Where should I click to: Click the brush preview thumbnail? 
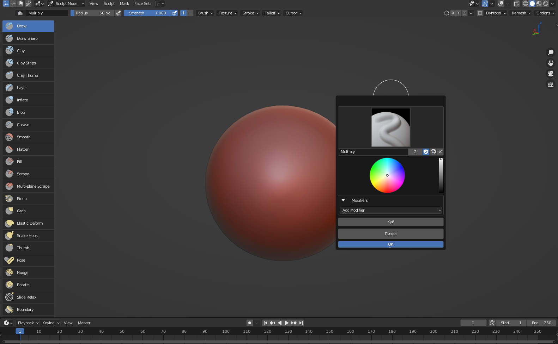(x=391, y=127)
